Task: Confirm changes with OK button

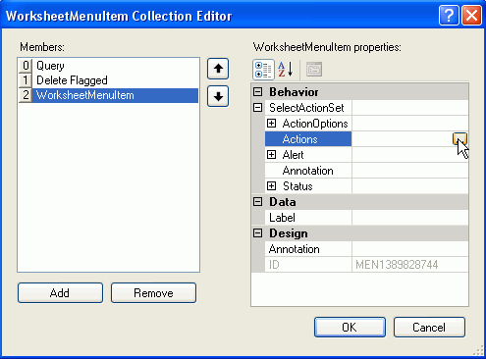Action: (x=350, y=327)
